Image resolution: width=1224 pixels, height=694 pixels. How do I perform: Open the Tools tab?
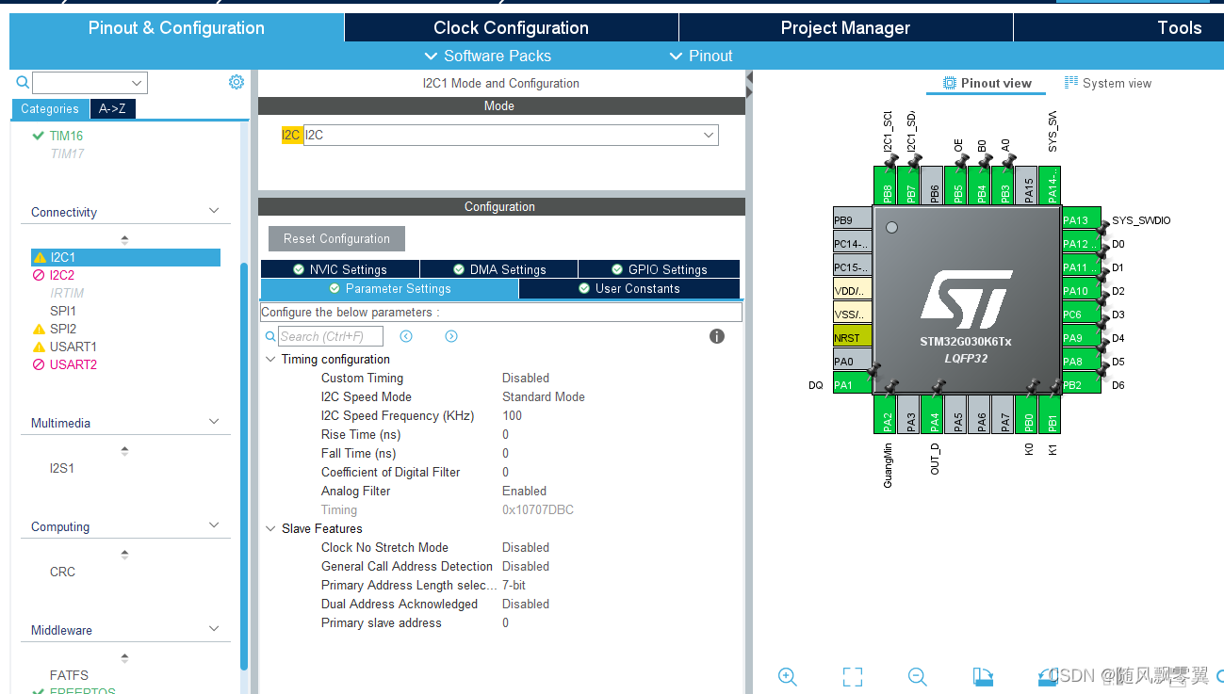1179,27
